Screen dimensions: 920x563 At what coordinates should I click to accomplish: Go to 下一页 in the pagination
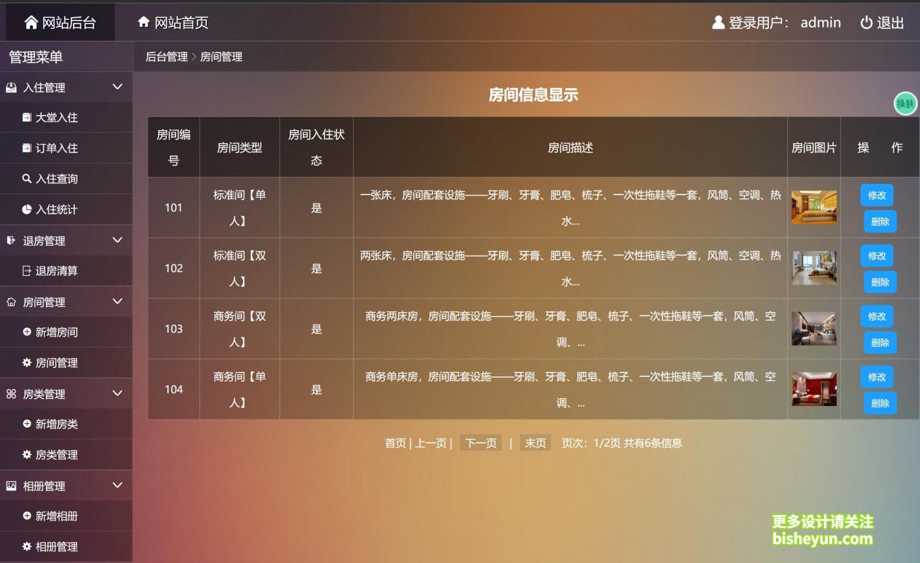pyautogui.click(x=481, y=443)
